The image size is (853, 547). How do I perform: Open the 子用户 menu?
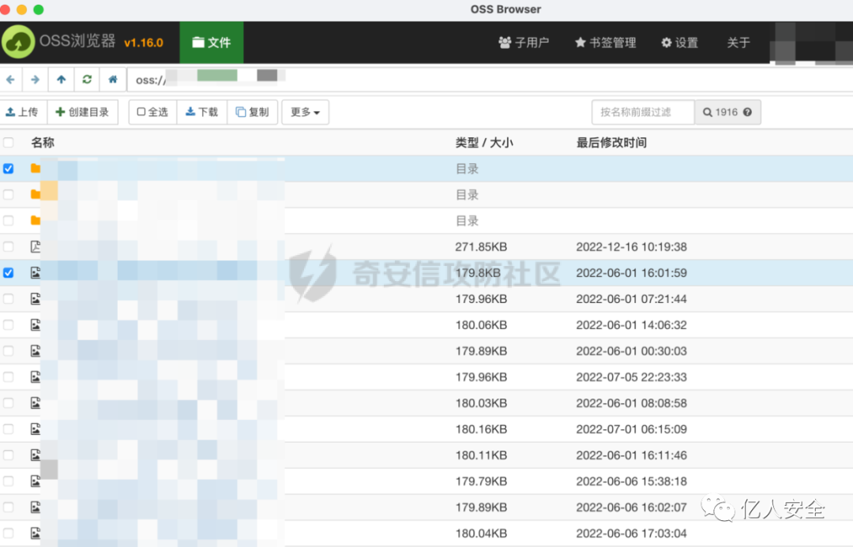[524, 43]
